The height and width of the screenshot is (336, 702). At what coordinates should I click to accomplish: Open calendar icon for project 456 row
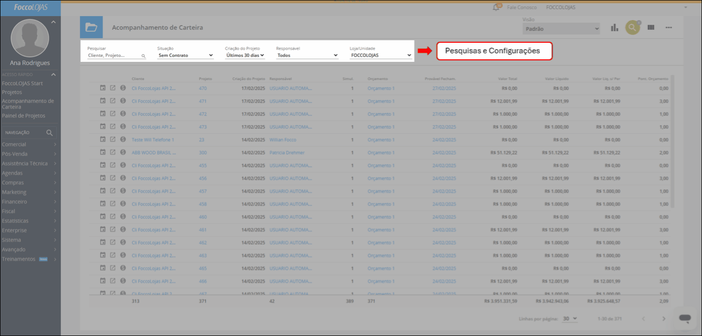coord(103,178)
